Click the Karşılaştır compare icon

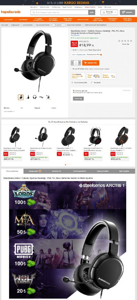point(92,82)
